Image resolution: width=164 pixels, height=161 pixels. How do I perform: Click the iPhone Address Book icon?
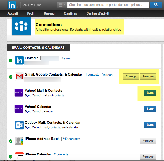tap(19, 141)
